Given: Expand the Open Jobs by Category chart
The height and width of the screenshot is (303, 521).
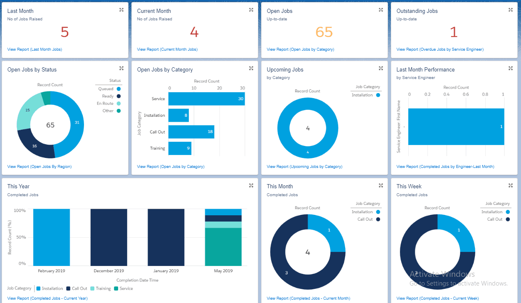Looking at the screenshot, I should [251, 68].
